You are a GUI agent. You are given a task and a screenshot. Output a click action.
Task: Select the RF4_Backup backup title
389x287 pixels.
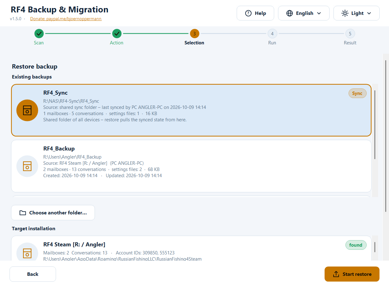tap(59, 149)
